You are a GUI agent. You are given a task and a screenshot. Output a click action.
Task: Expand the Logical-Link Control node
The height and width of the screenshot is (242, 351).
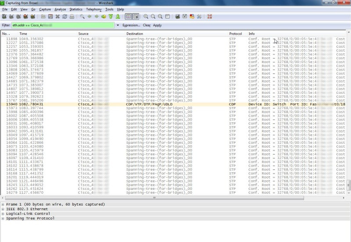3,214
